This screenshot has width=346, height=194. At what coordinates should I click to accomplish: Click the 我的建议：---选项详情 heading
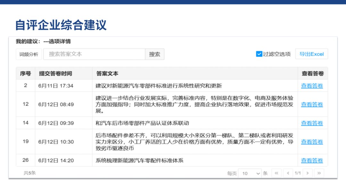pyautogui.click(x=43, y=42)
